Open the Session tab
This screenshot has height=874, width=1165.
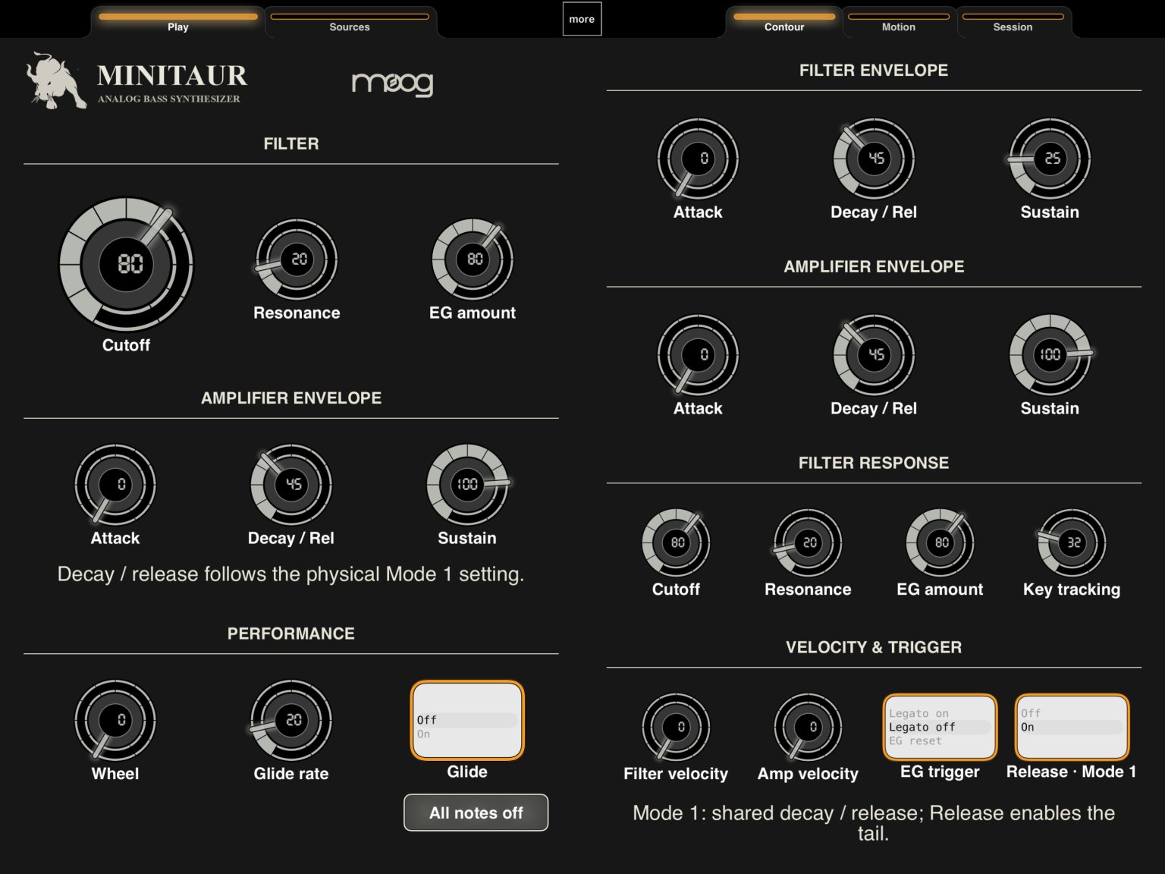(x=1013, y=21)
